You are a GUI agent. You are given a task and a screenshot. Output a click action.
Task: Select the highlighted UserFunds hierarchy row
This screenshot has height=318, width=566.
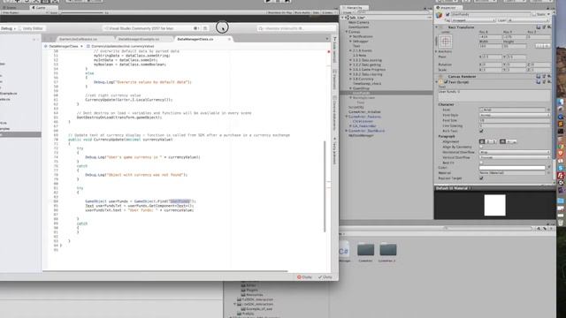[386, 93]
